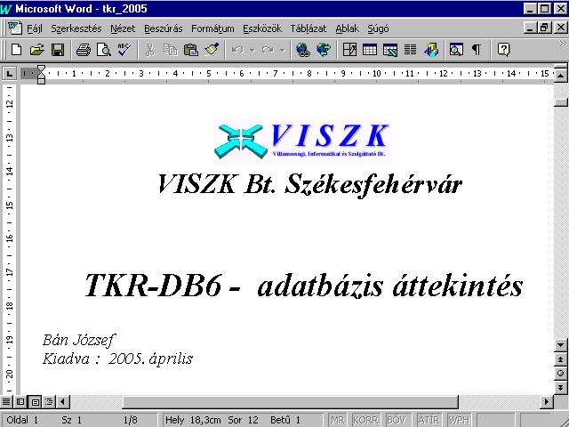The width and height of the screenshot is (569, 427).
Task: Save the document with floppy icon
Action: coord(58,50)
